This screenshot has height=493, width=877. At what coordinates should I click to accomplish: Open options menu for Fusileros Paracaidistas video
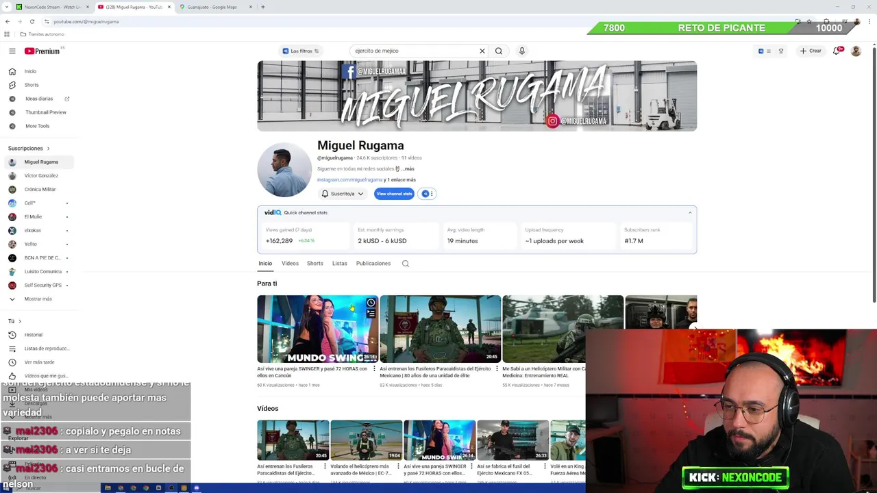coord(497,369)
